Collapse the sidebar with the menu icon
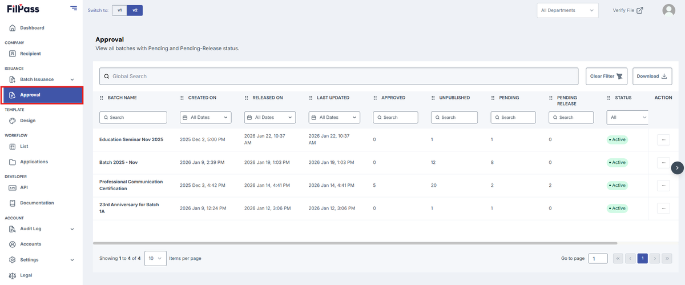 click(x=74, y=8)
